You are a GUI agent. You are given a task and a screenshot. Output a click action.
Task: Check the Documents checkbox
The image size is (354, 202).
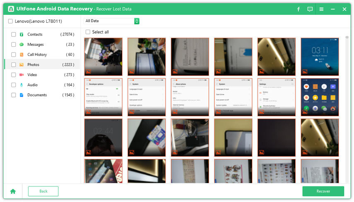(x=14, y=95)
